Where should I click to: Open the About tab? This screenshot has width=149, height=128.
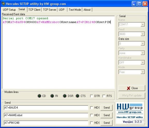click(x=87, y=10)
